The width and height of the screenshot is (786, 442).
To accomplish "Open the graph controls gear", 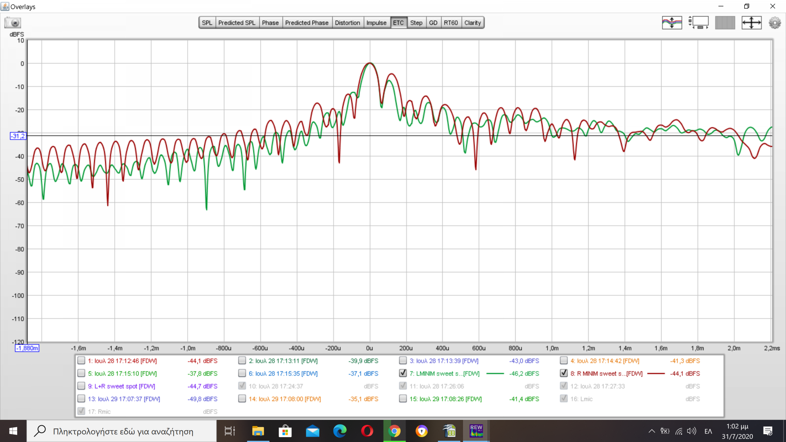I will pyautogui.click(x=775, y=23).
